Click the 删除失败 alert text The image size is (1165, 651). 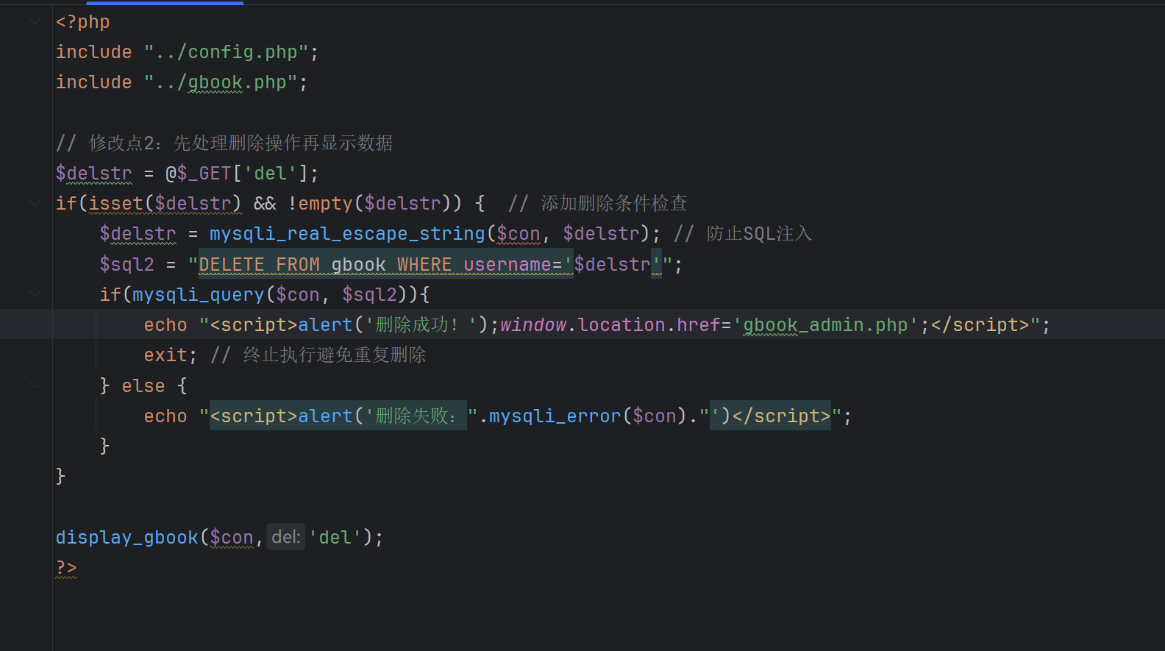(x=416, y=416)
